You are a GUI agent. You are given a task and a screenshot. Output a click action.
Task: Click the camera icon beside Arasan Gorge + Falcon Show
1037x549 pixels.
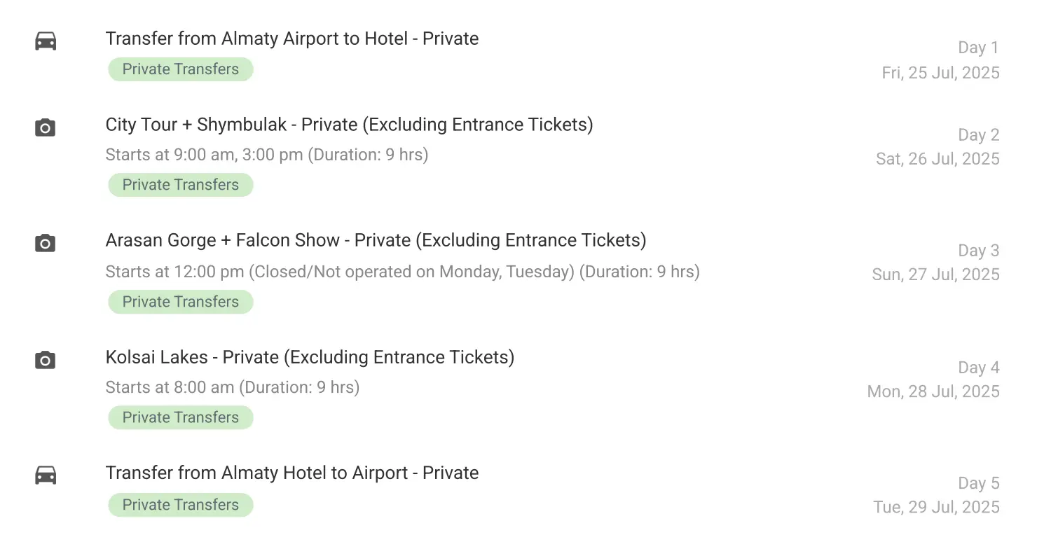tap(46, 243)
